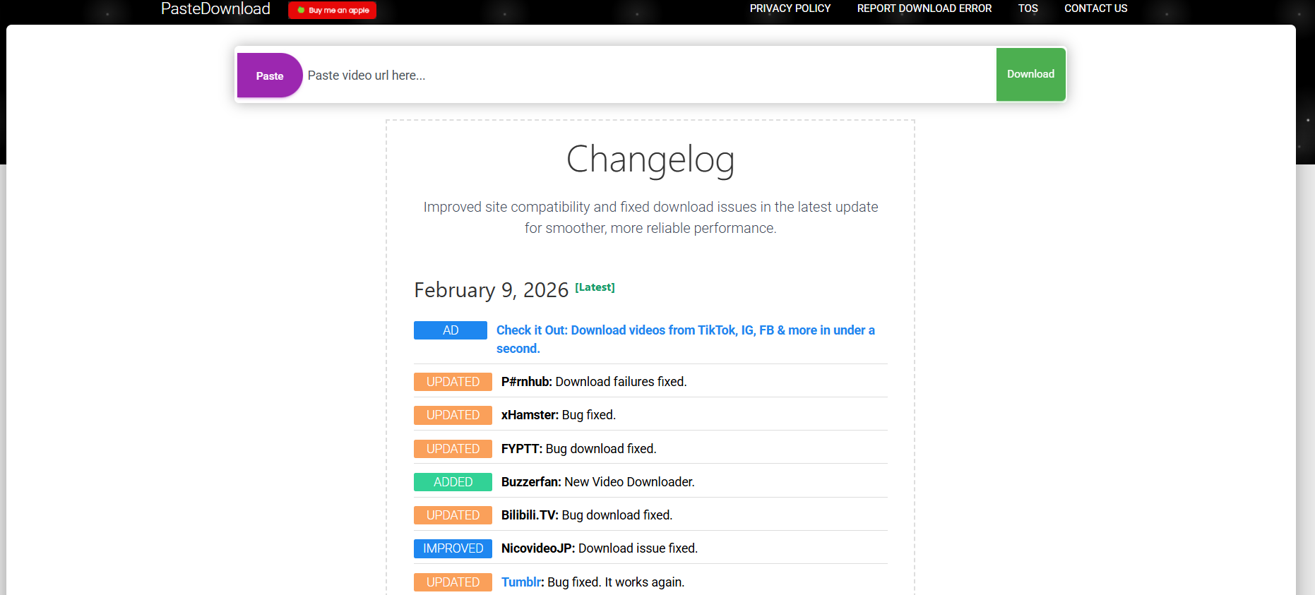Click the Buy me an apple button
1315x595 pixels.
pos(333,11)
